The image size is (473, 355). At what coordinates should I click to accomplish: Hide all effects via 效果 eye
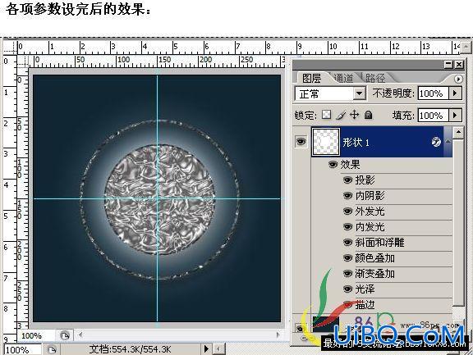(333, 165)
